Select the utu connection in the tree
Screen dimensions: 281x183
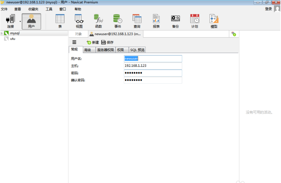(12, 39)
